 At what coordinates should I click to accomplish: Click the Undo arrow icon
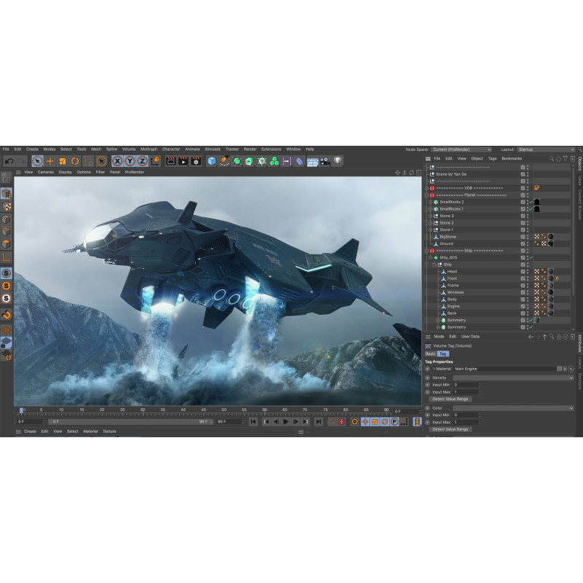[9, 161]
